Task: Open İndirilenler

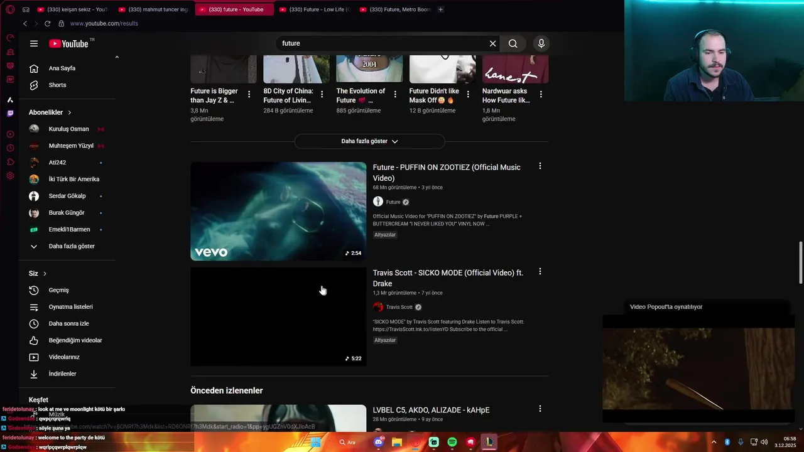Action: (x=68, y=374)
